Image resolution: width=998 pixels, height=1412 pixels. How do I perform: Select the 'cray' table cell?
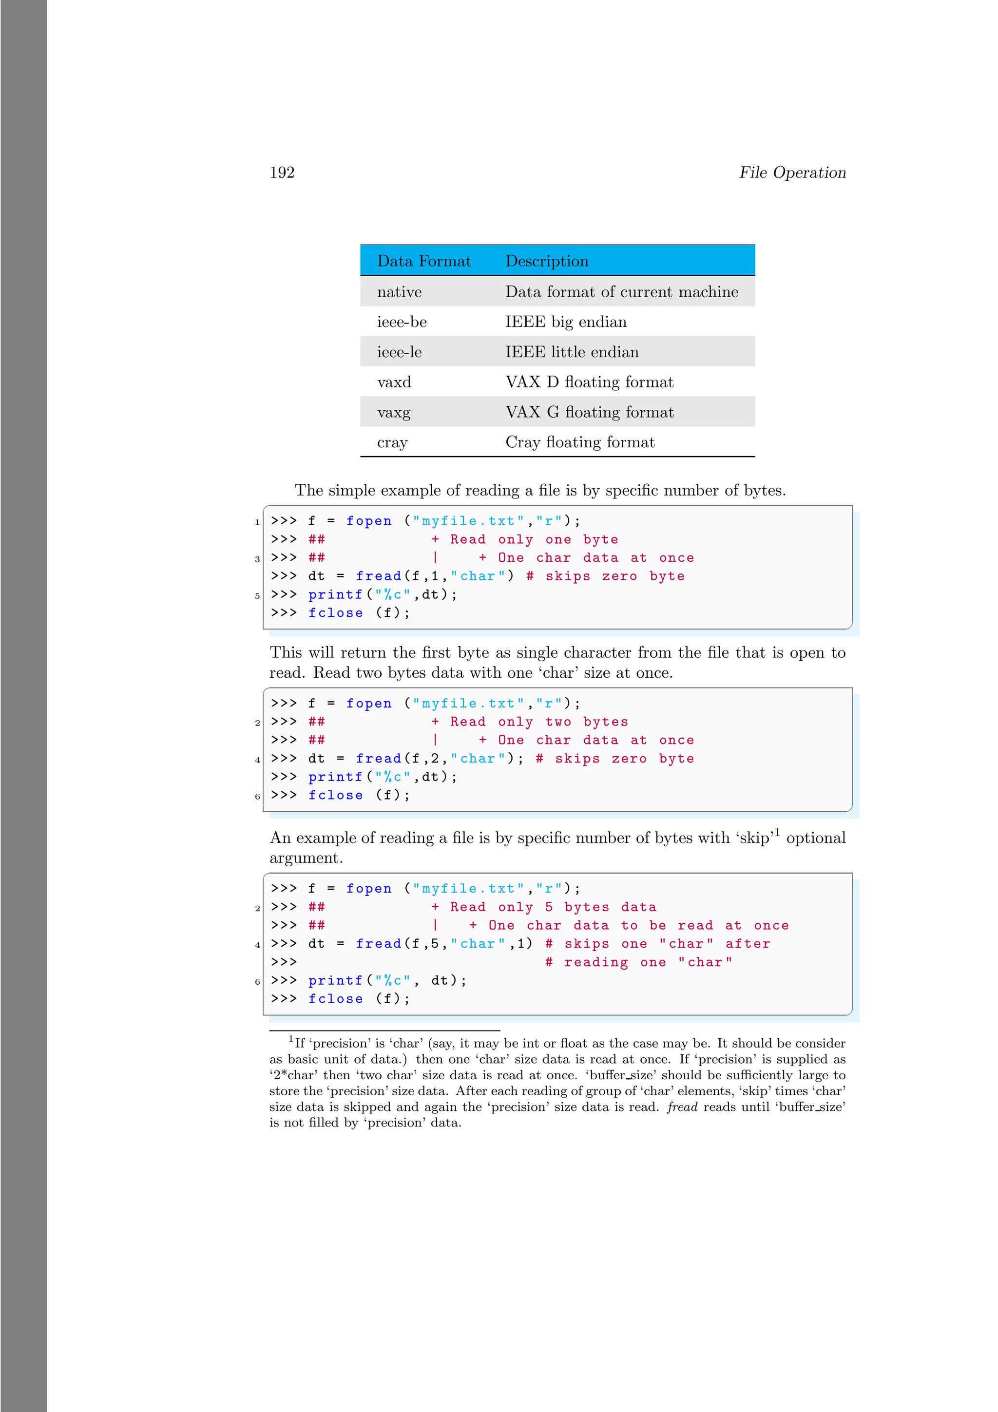[x=392, y=443]
